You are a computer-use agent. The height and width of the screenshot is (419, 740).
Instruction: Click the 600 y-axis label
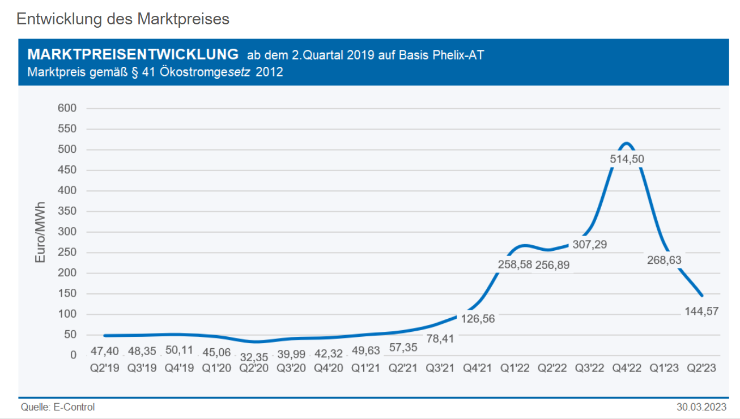point(67,108)
